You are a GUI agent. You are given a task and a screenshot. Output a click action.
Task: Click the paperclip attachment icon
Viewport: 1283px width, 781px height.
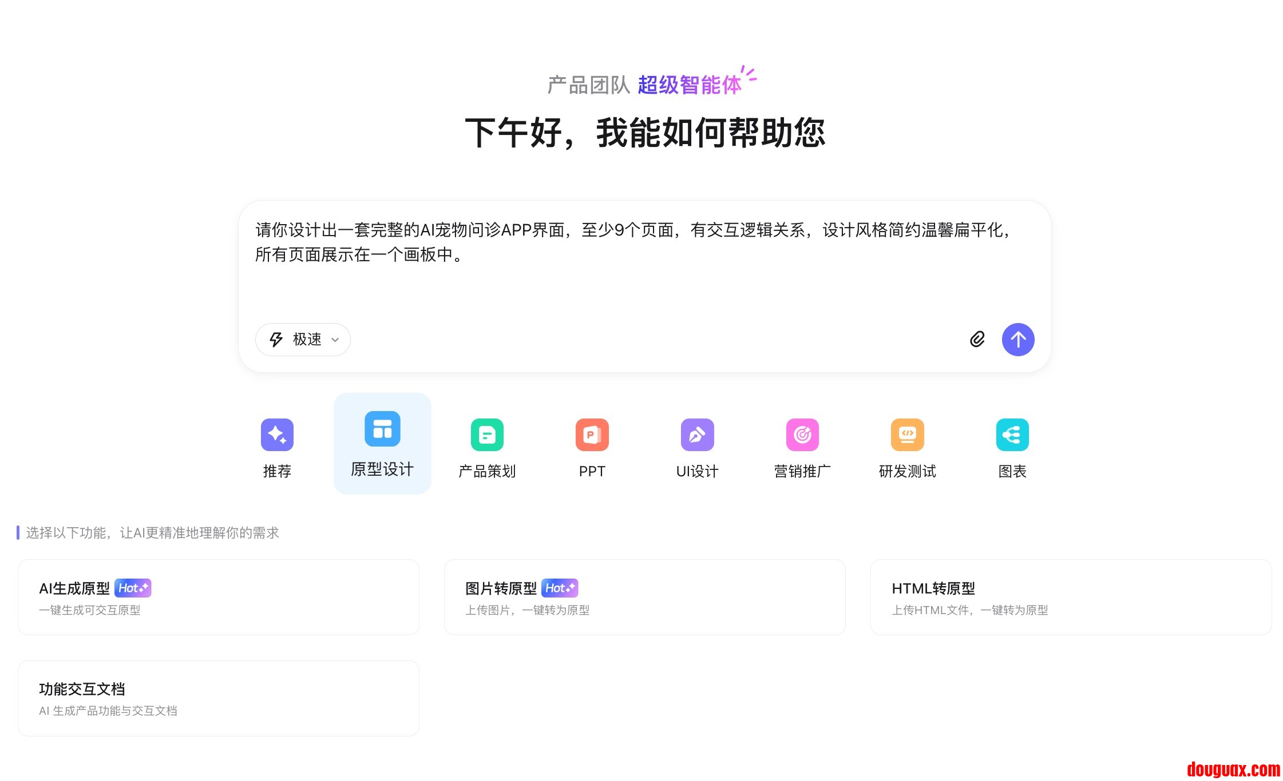(x=977, y=339)
